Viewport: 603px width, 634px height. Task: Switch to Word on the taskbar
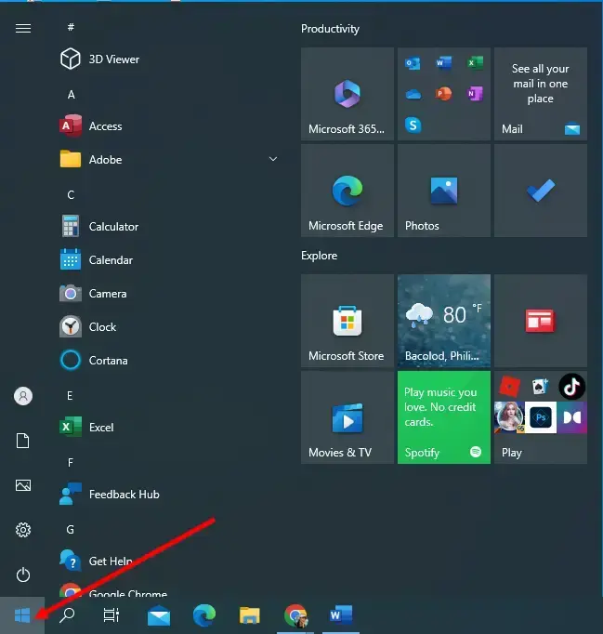[341, 615]
